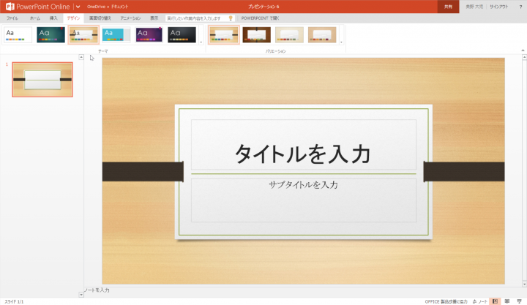527x305 pixels.
Task: Click the ノートを入力 notes field
Action: (x=97, y=290)
